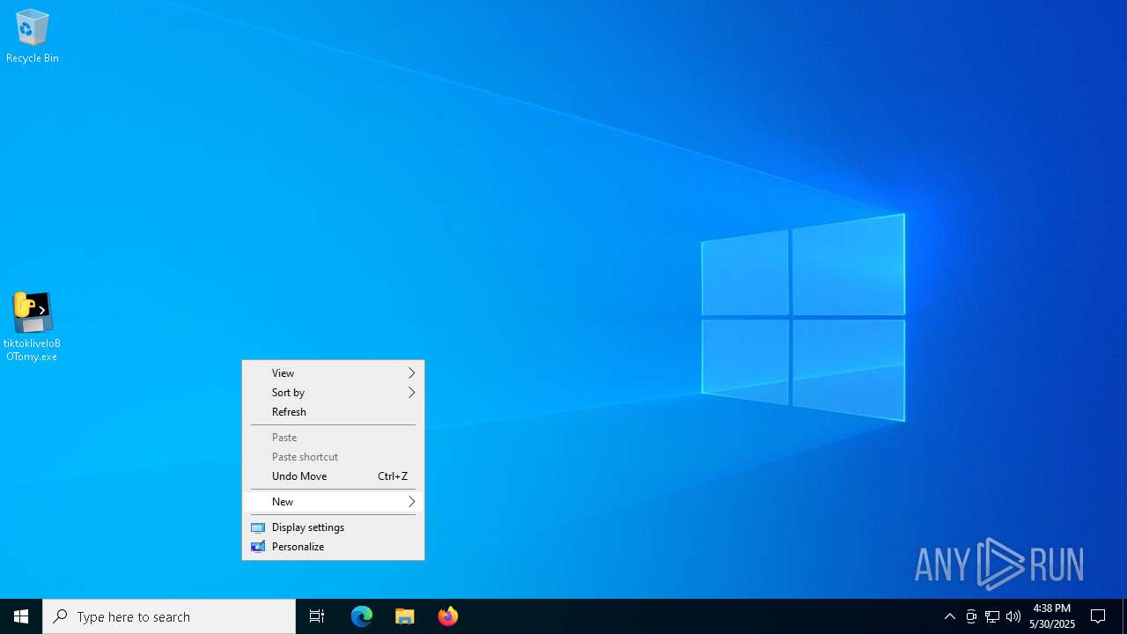Open the Windows Start menu
Viewport: 1127px width, 634px height.
click(21, 616)
